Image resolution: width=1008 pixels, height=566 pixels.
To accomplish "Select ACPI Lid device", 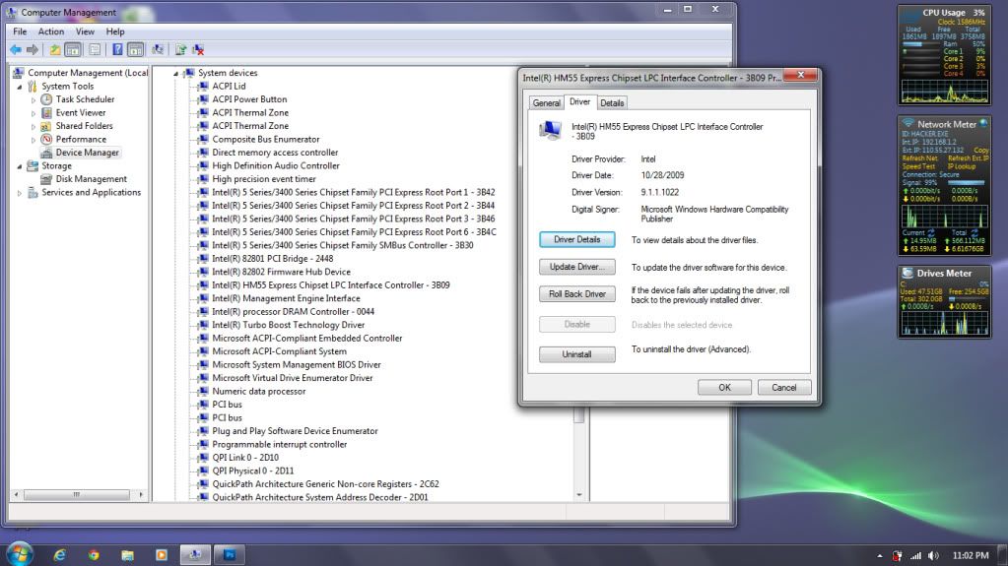I will coord(229,86).
